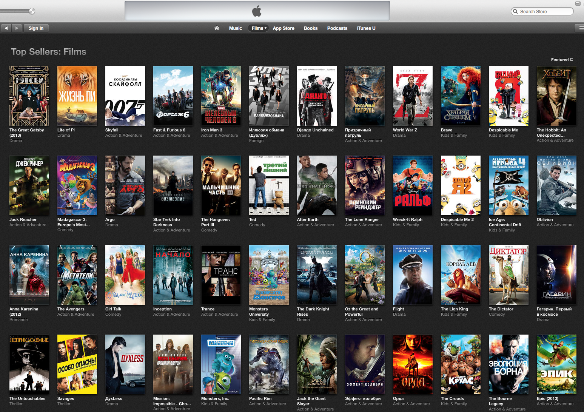Open the list menu icon beside iTunes U
This screenshot has height=412, width=584.
(579, 28)
